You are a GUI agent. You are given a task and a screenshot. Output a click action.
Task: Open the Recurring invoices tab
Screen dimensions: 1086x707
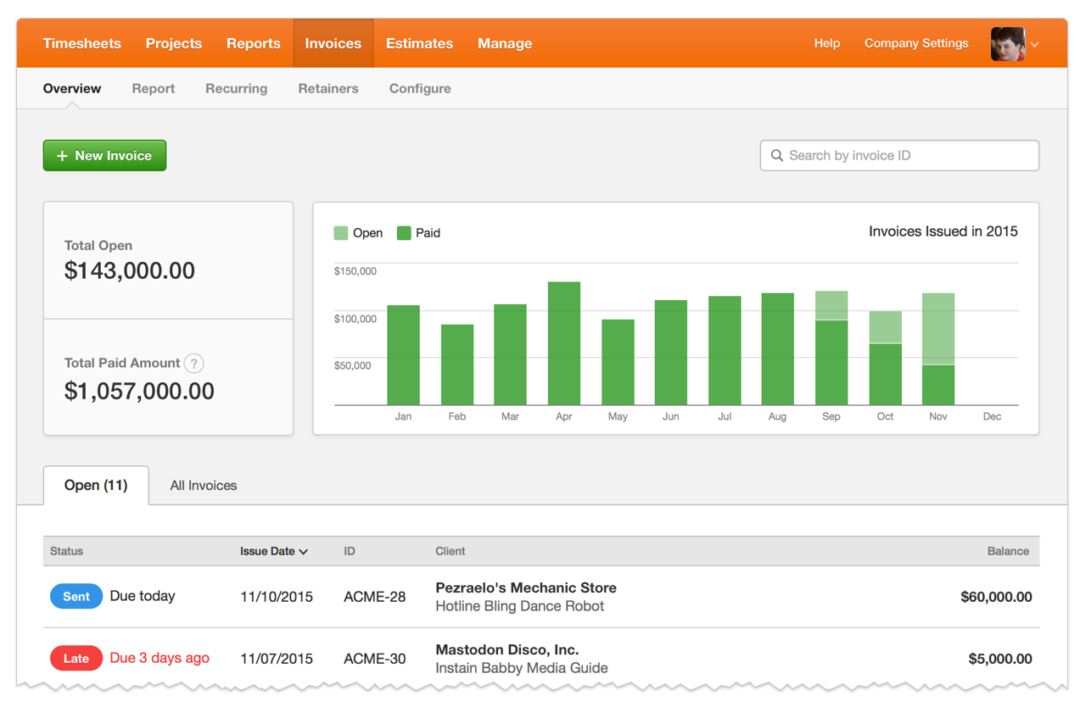[236, 88]
